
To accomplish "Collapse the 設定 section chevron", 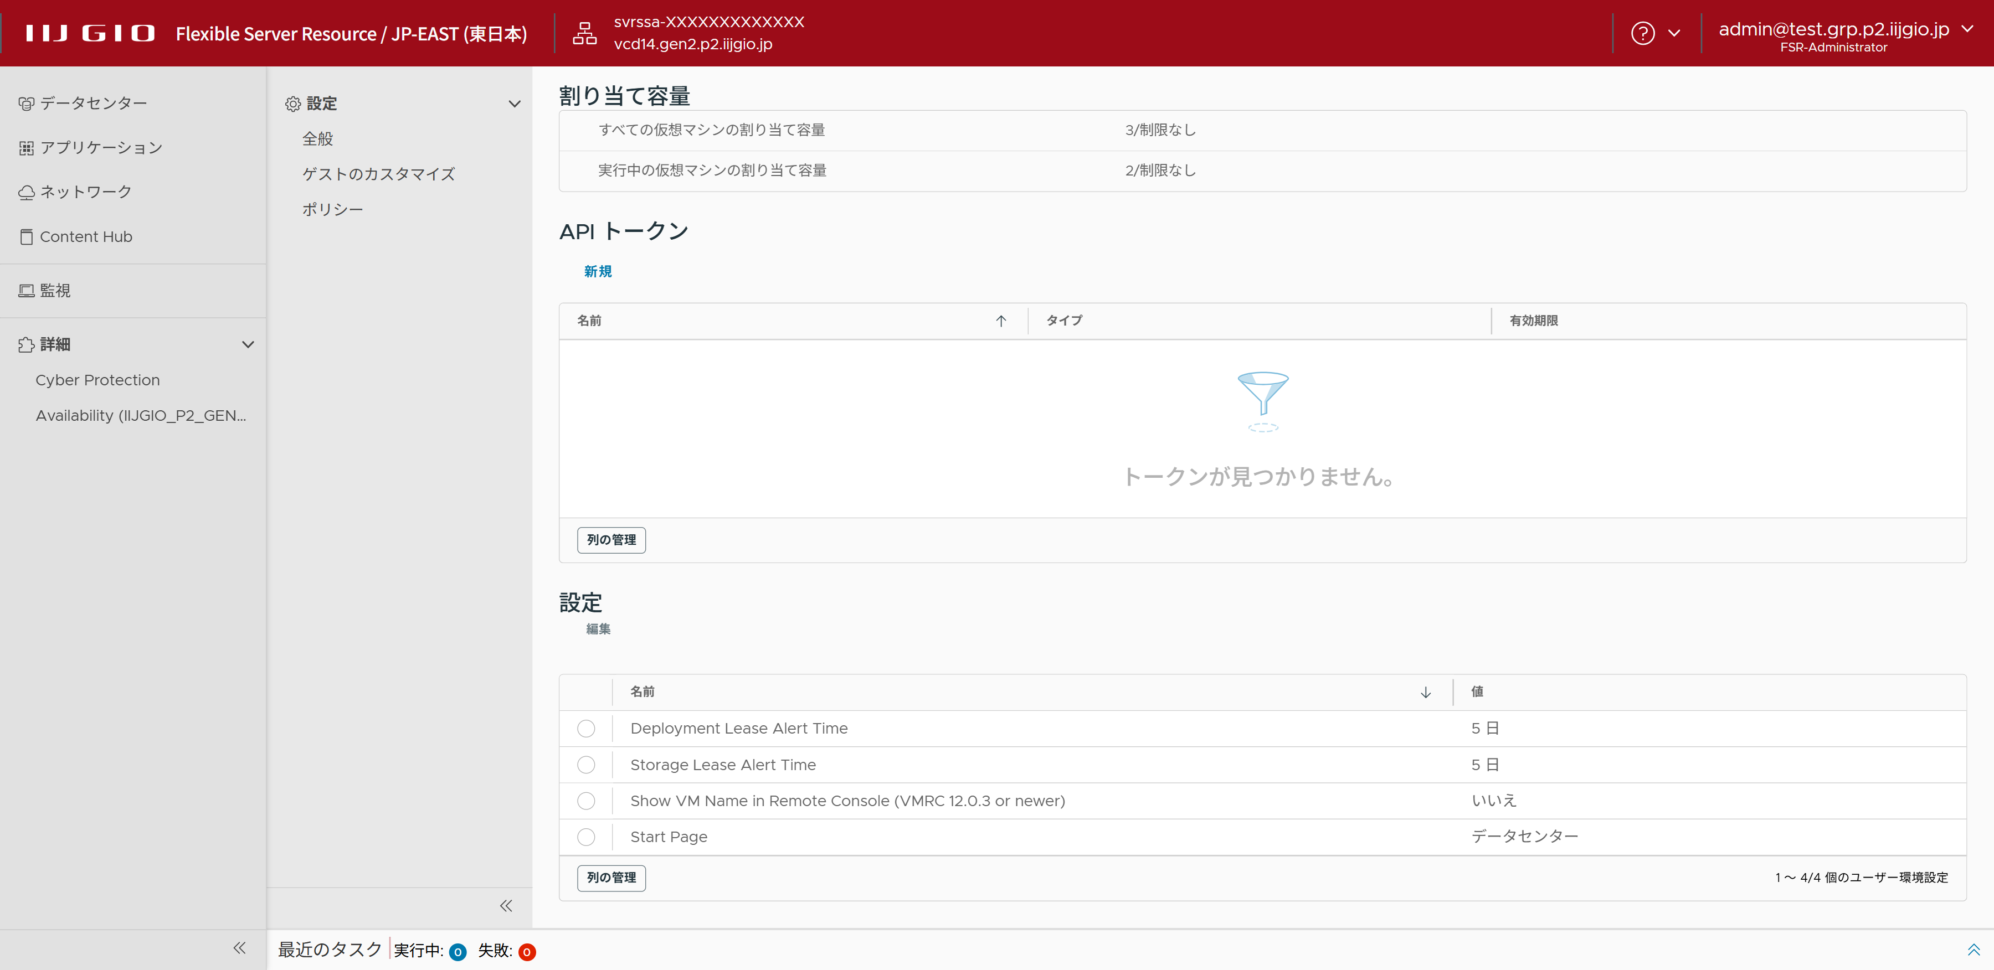I will (514, 104).
